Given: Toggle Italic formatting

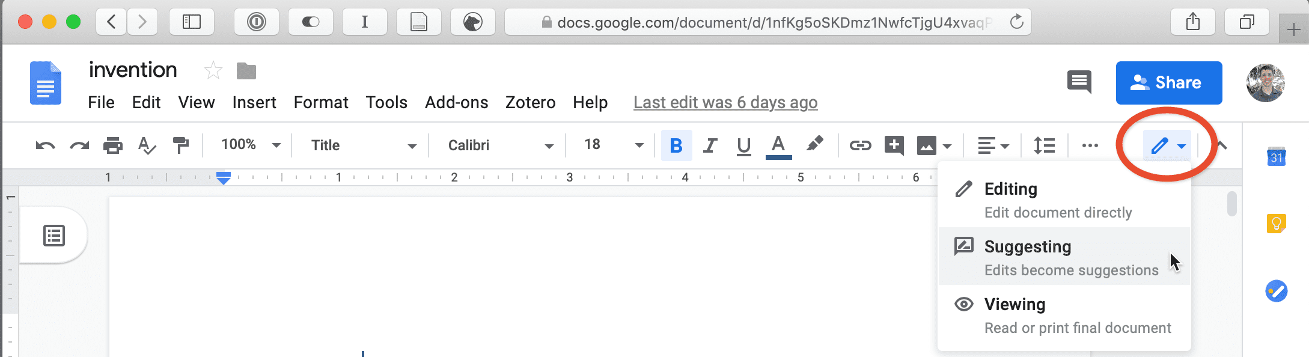Looking at the screenshot, I should [710, 145].
